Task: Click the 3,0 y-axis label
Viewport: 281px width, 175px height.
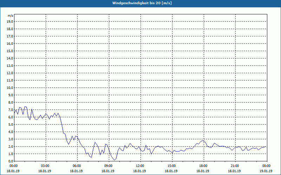Action: pos(11,139)
